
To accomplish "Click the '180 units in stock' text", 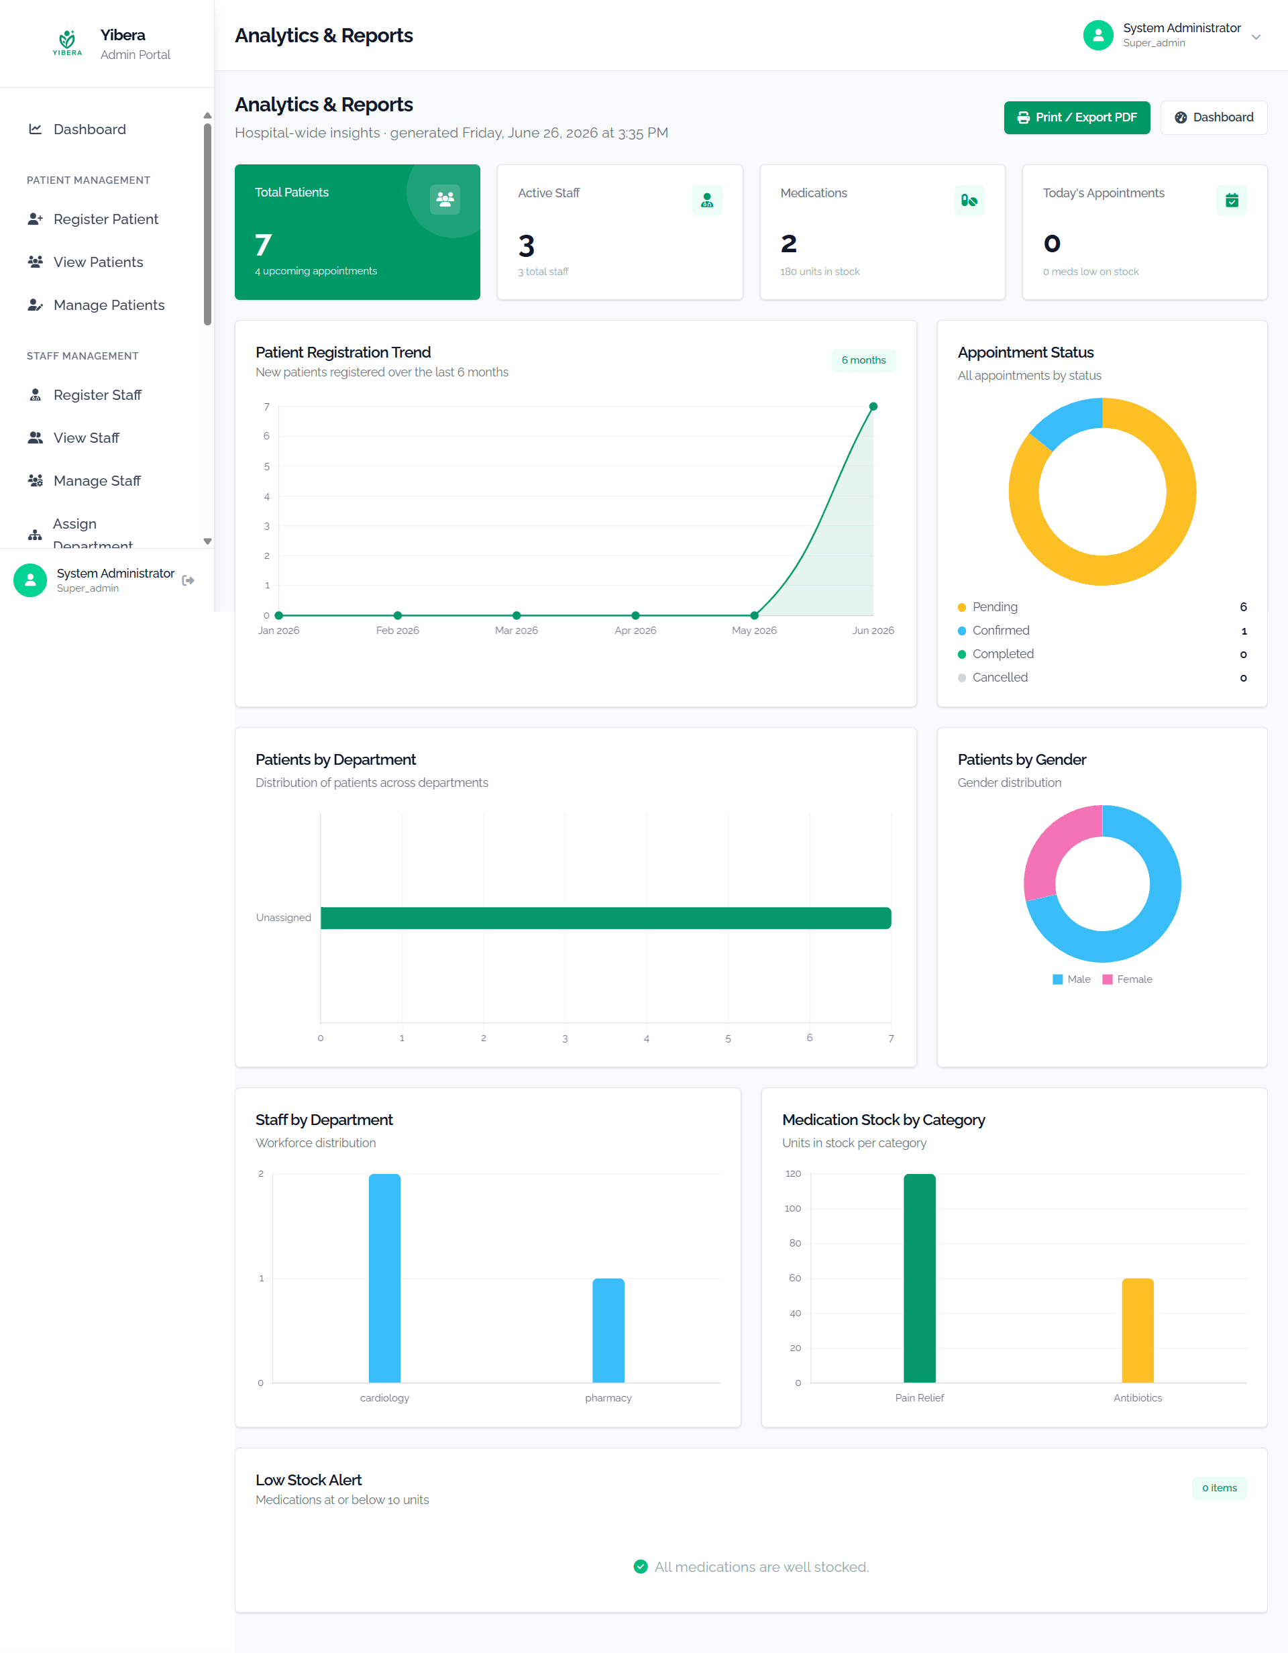I will click(820, 272).
